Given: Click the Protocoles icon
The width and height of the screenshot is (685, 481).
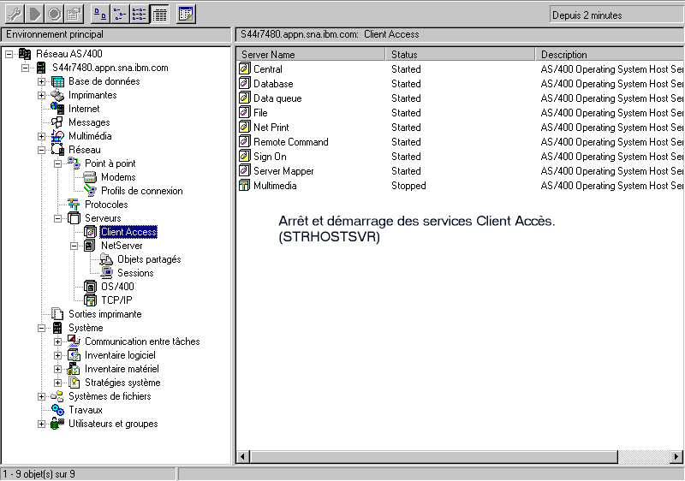Looking at the screenshot, I should tap(74, 205).
